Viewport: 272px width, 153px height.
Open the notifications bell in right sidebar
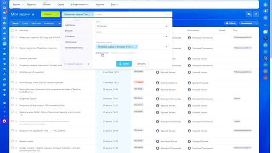[265, 11]
